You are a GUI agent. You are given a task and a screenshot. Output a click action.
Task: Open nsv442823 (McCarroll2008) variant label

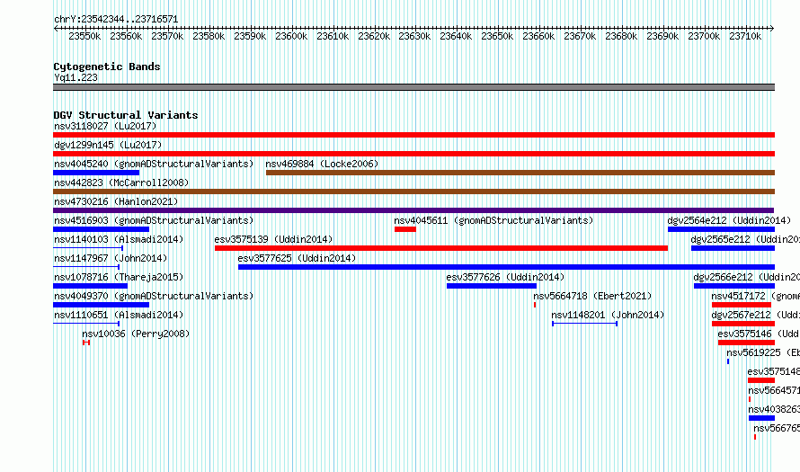point(121,183)
